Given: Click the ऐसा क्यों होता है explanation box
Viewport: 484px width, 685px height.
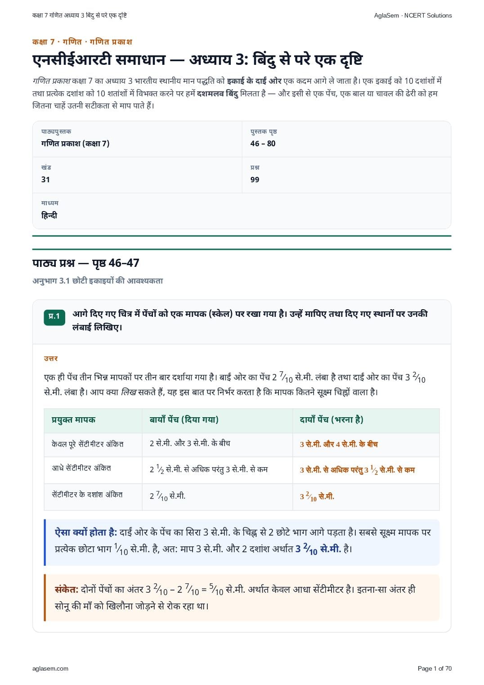Looking at the screenshot, I should coord(242,542).
